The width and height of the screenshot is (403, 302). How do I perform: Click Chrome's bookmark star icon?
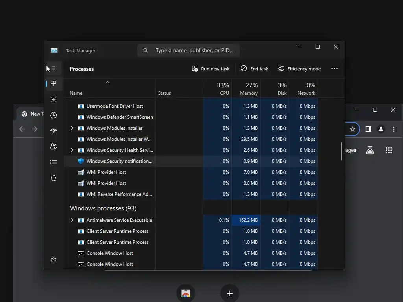(353, 129)
